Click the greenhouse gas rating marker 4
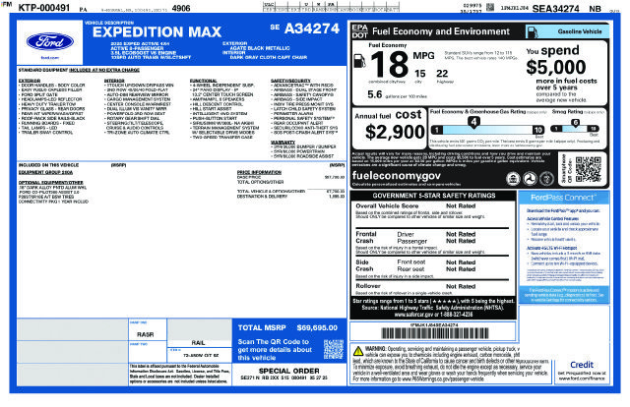This screenshot has height=407, width=630. [473, 122]
